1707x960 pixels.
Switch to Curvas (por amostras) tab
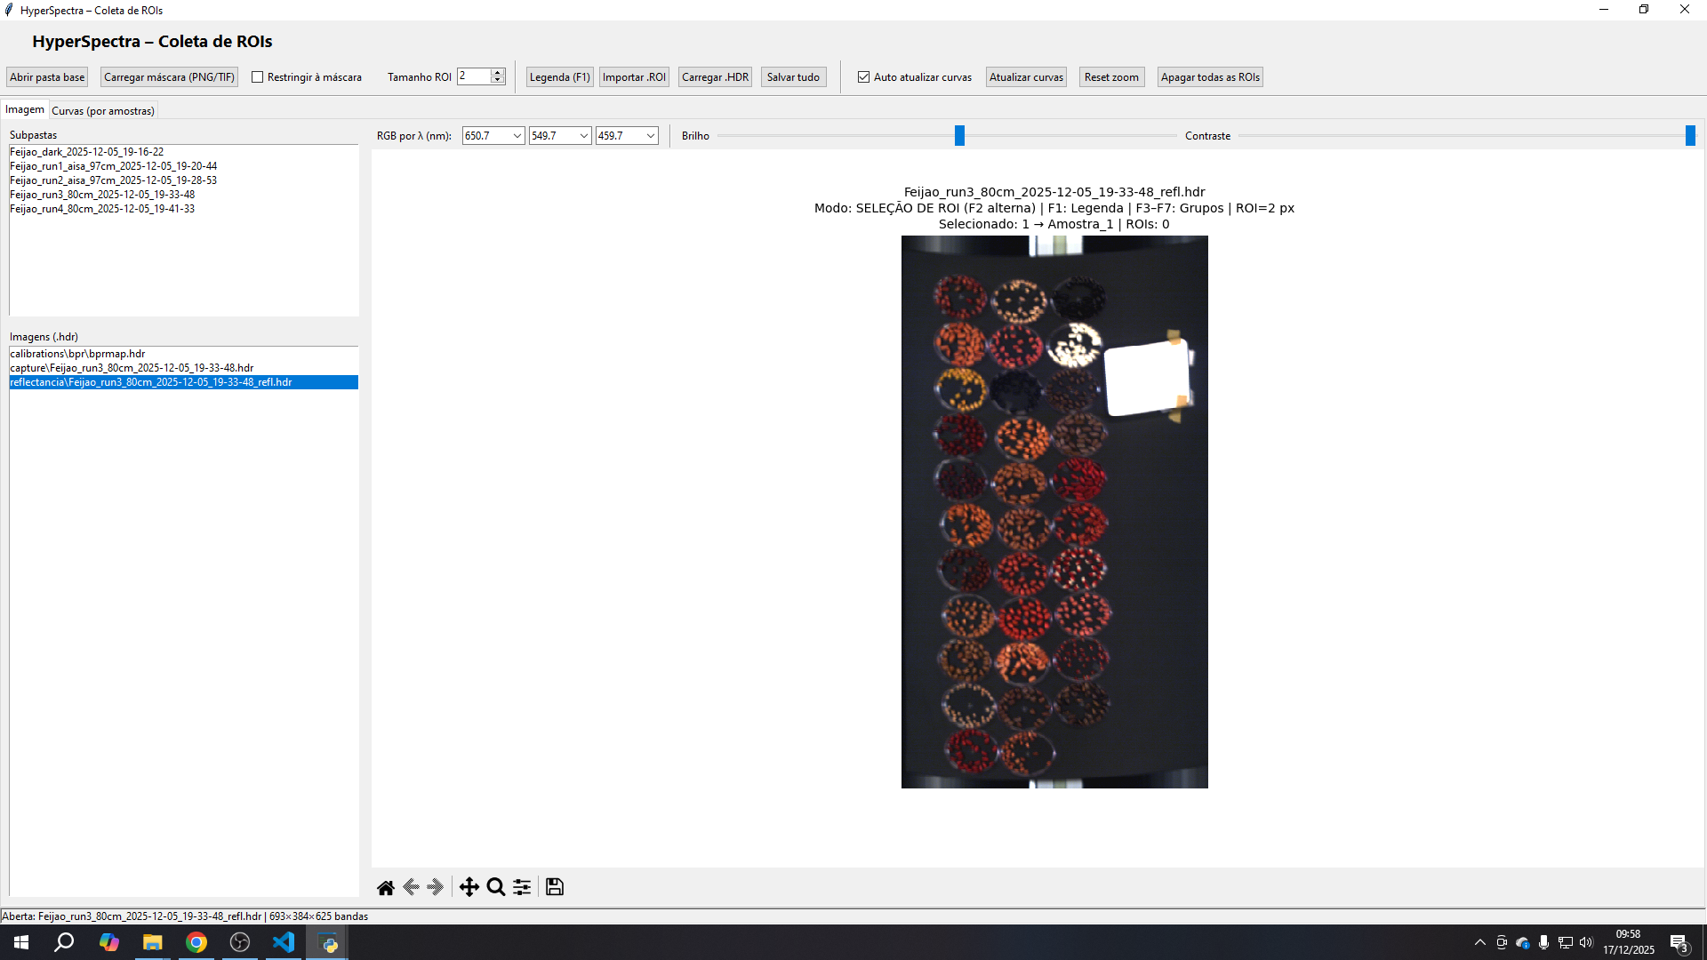point(103,111)
